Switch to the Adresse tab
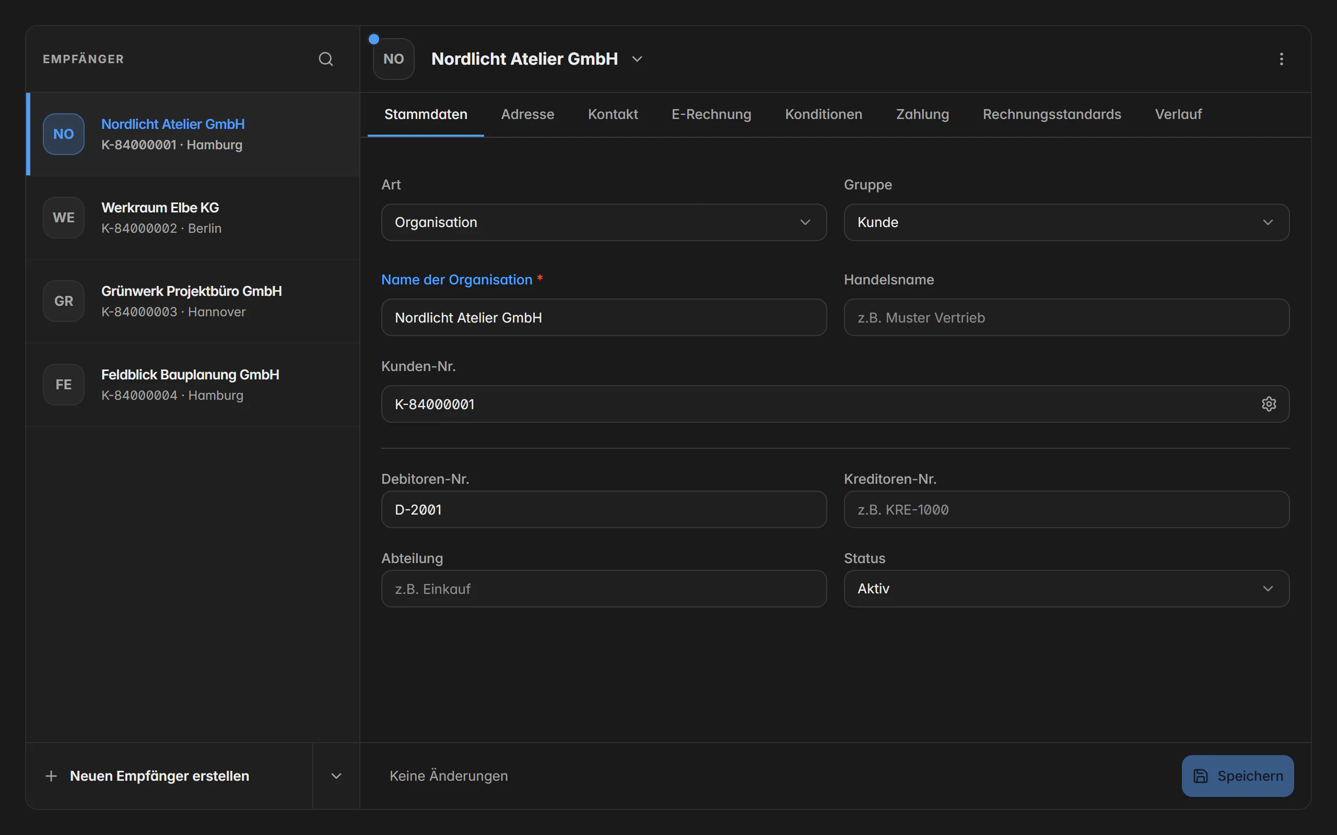The image size is (1337, 835). click(527, 114)
